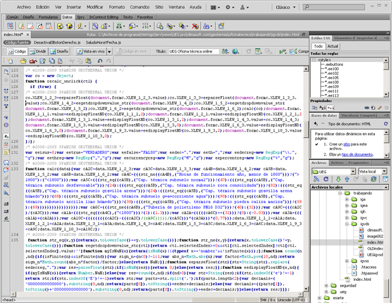Select the *.ee105 CSS rule
The height and width of the screenshot is (303, 392).
click(332, 78)
